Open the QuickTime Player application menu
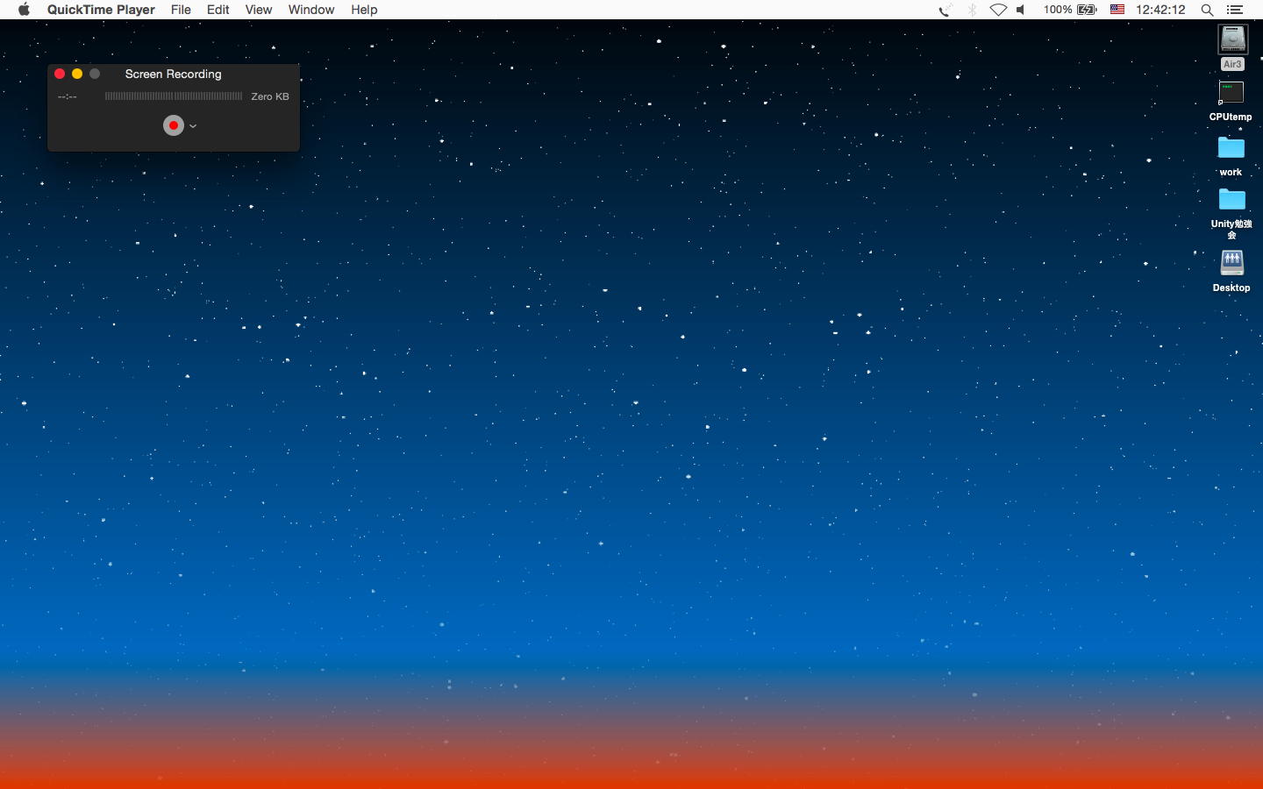 (x=101, y=10)
